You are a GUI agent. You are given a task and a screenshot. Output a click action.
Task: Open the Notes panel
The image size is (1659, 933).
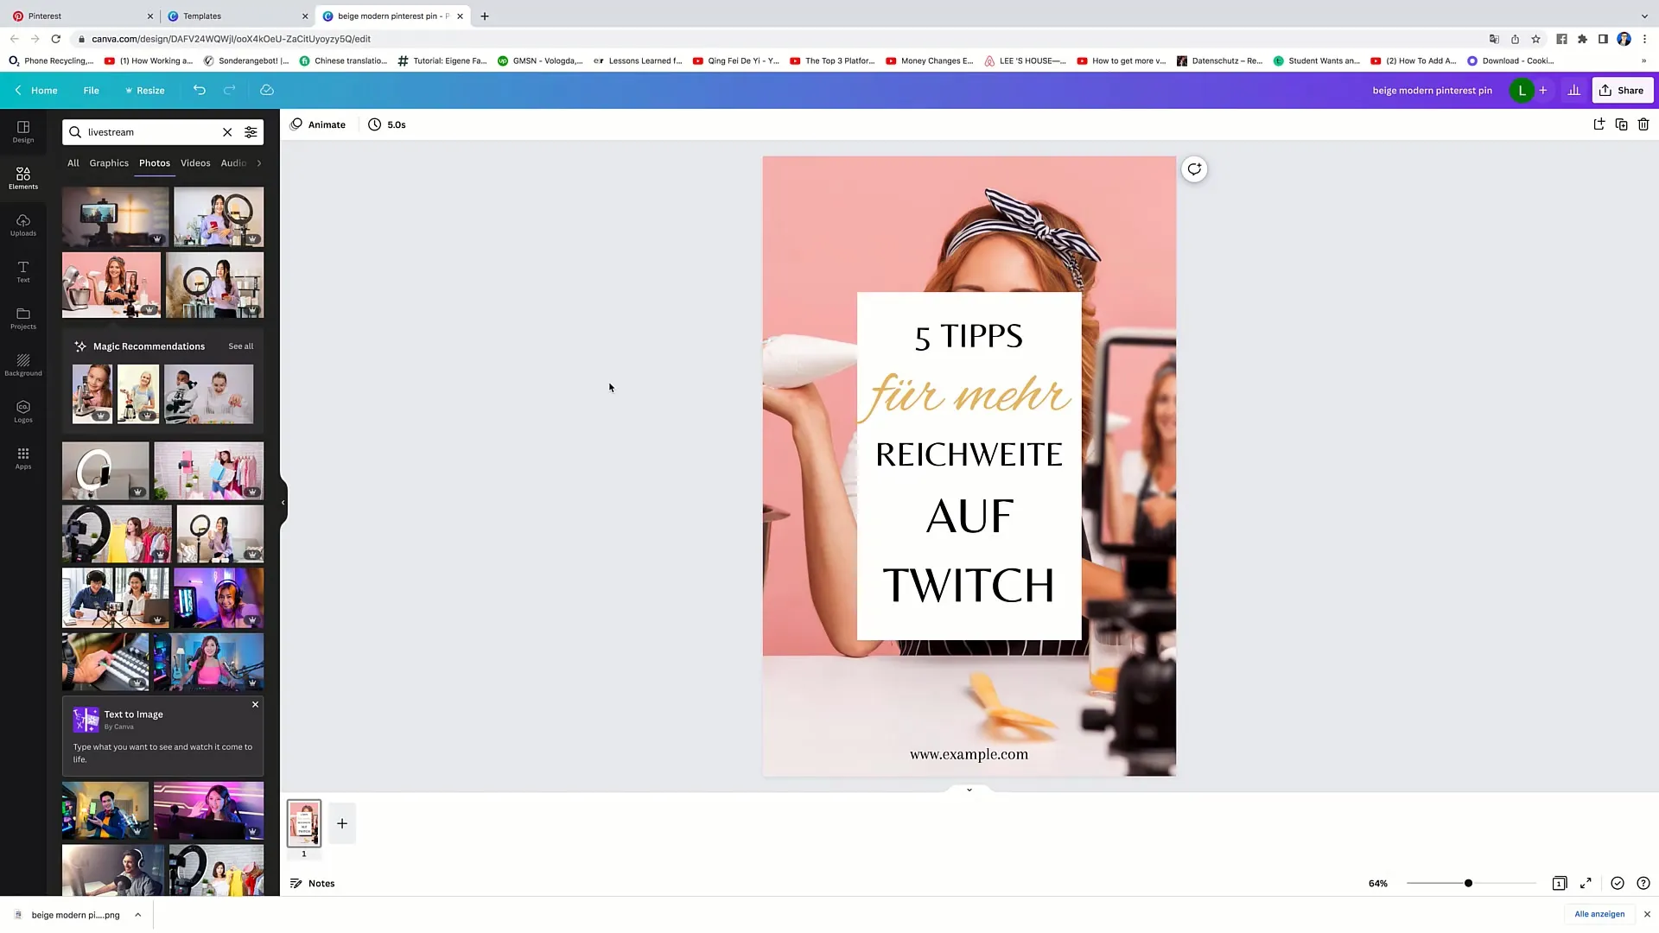pos(312,883)
